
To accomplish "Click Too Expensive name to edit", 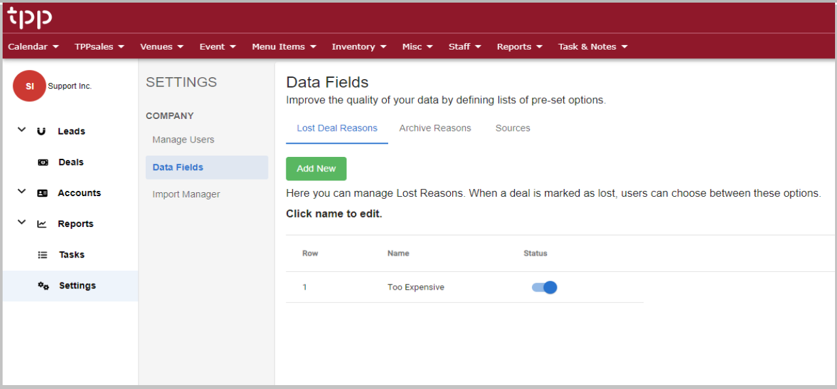I will (x=416, y=287).
